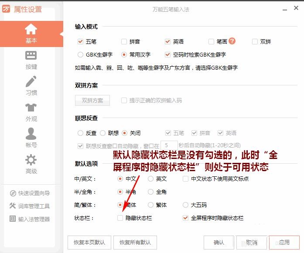Viewport: 304px width, 253px height.
Task: Click the 词库管理工具 tools icon
Action: (13, 206)
